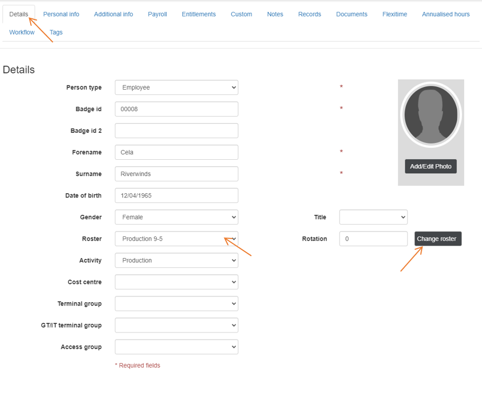Screen dimensions: 482x394
Task: Open the Workflow tab
Action: coord(22,32)
